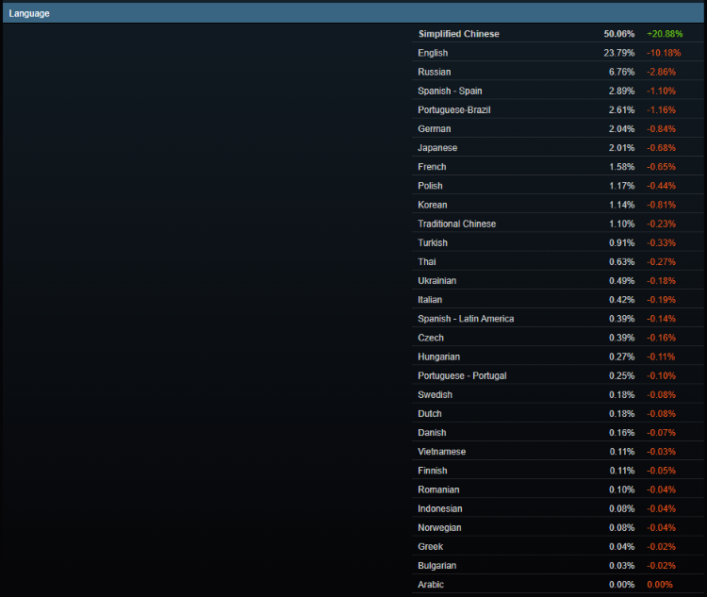The width and height of the screenshot is (707, 597).
Task: Click the 50.06% share value
Action: pyautogui.click(x=619, y=34)
